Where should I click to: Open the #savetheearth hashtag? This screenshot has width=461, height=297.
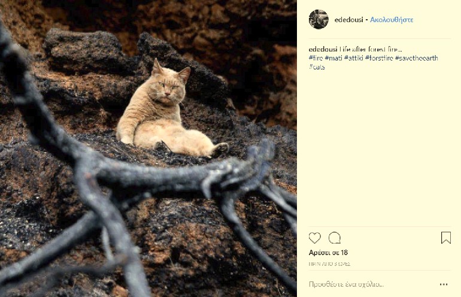coord(417,57)
